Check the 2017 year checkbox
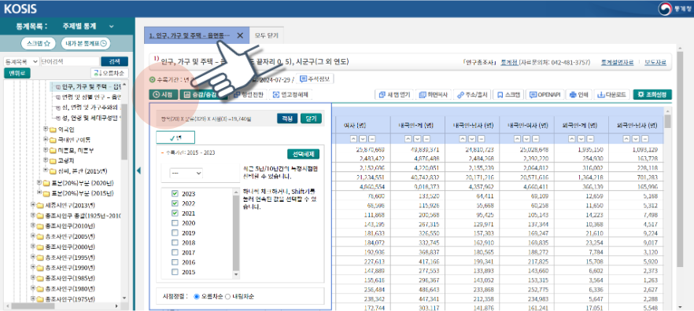Image resolution: width=694 pixels, height=311 pixels. 175,252
